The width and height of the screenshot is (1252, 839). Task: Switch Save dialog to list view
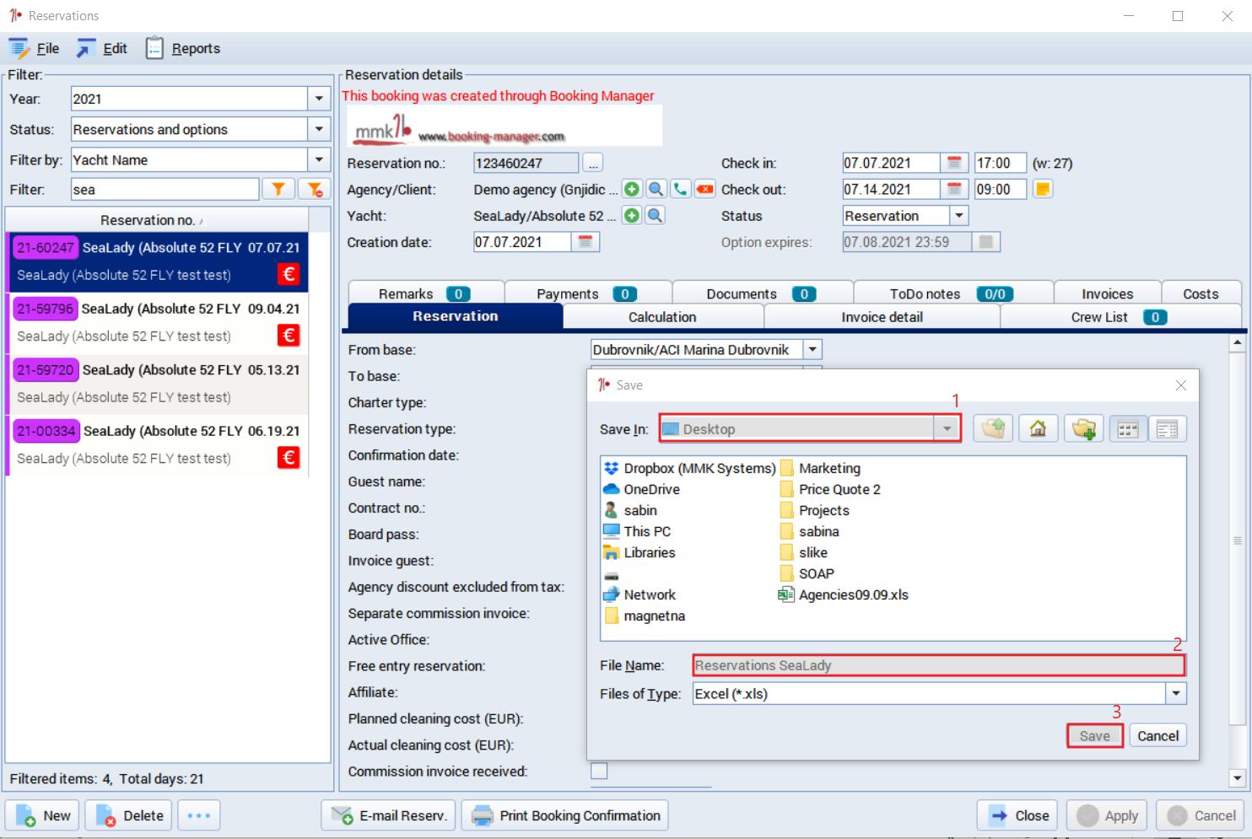tap(1128, 429)
